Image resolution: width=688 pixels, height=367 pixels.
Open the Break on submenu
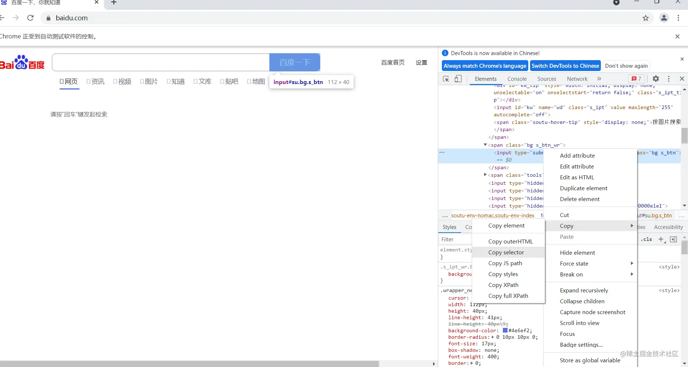click(x=590, y=274)
